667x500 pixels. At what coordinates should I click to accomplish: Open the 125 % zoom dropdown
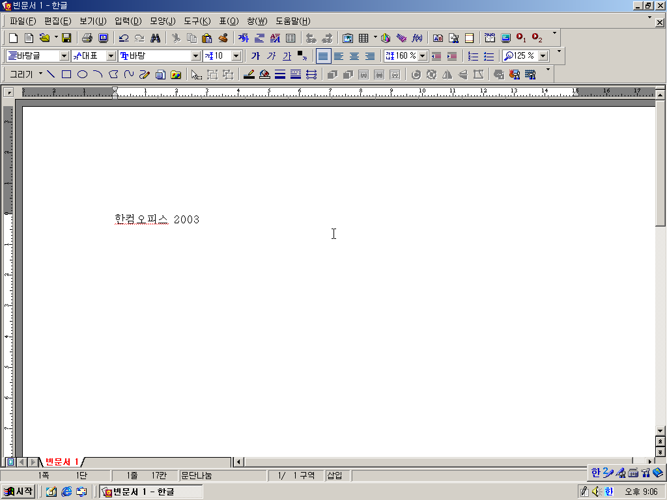point(543,56)
